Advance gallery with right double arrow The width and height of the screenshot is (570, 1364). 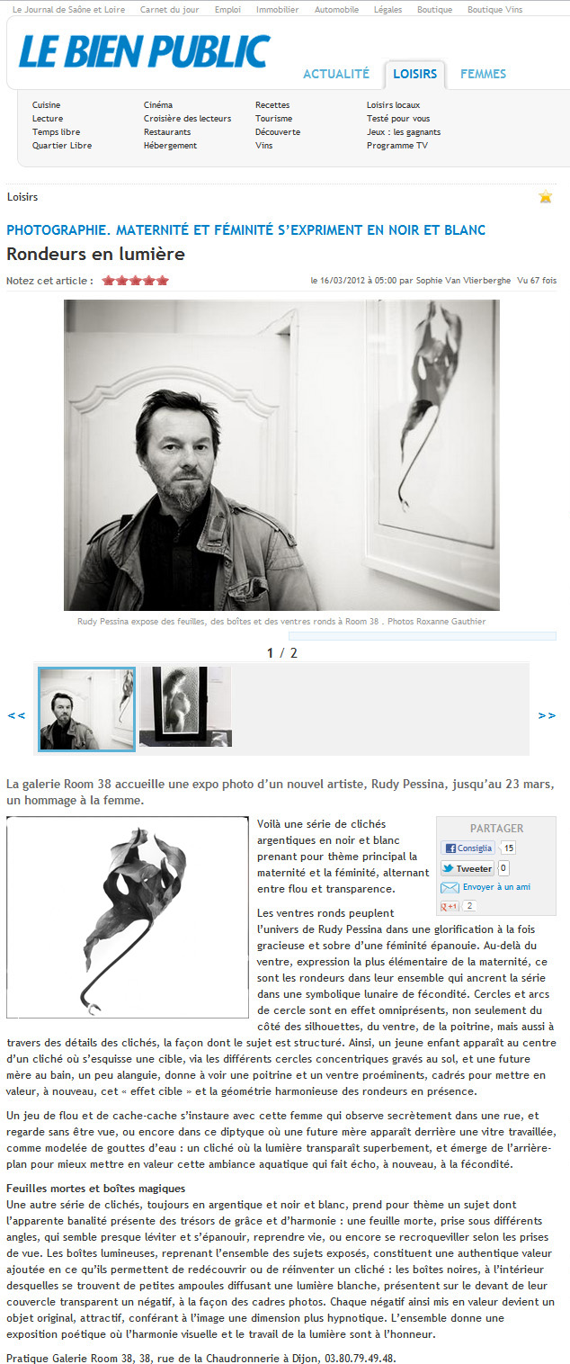tap(547, 715)
